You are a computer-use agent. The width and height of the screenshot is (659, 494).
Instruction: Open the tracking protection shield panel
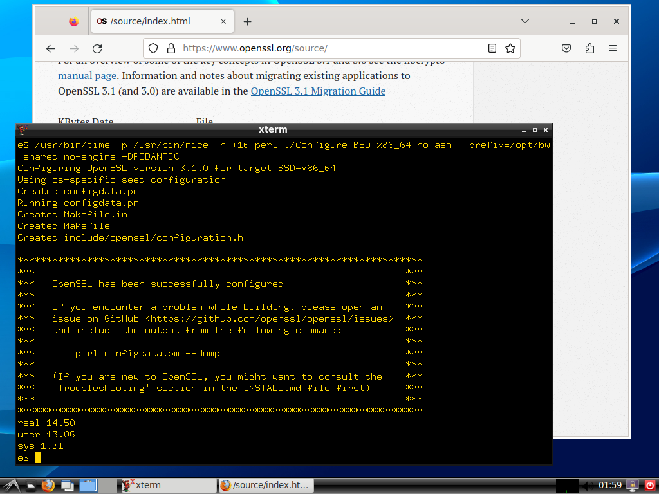(x=153, y=48)
